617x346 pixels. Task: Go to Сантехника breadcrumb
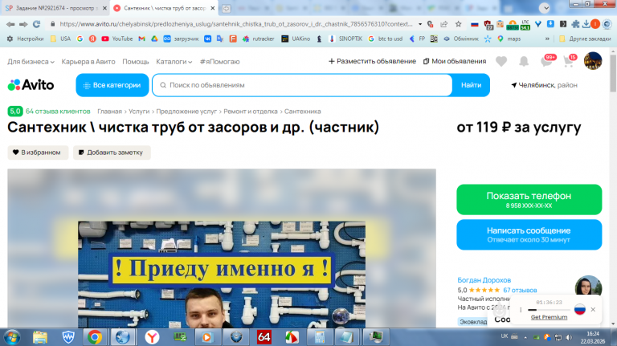click(302, 112)
